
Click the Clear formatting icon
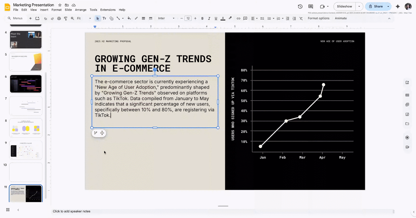tap(301, 18)
